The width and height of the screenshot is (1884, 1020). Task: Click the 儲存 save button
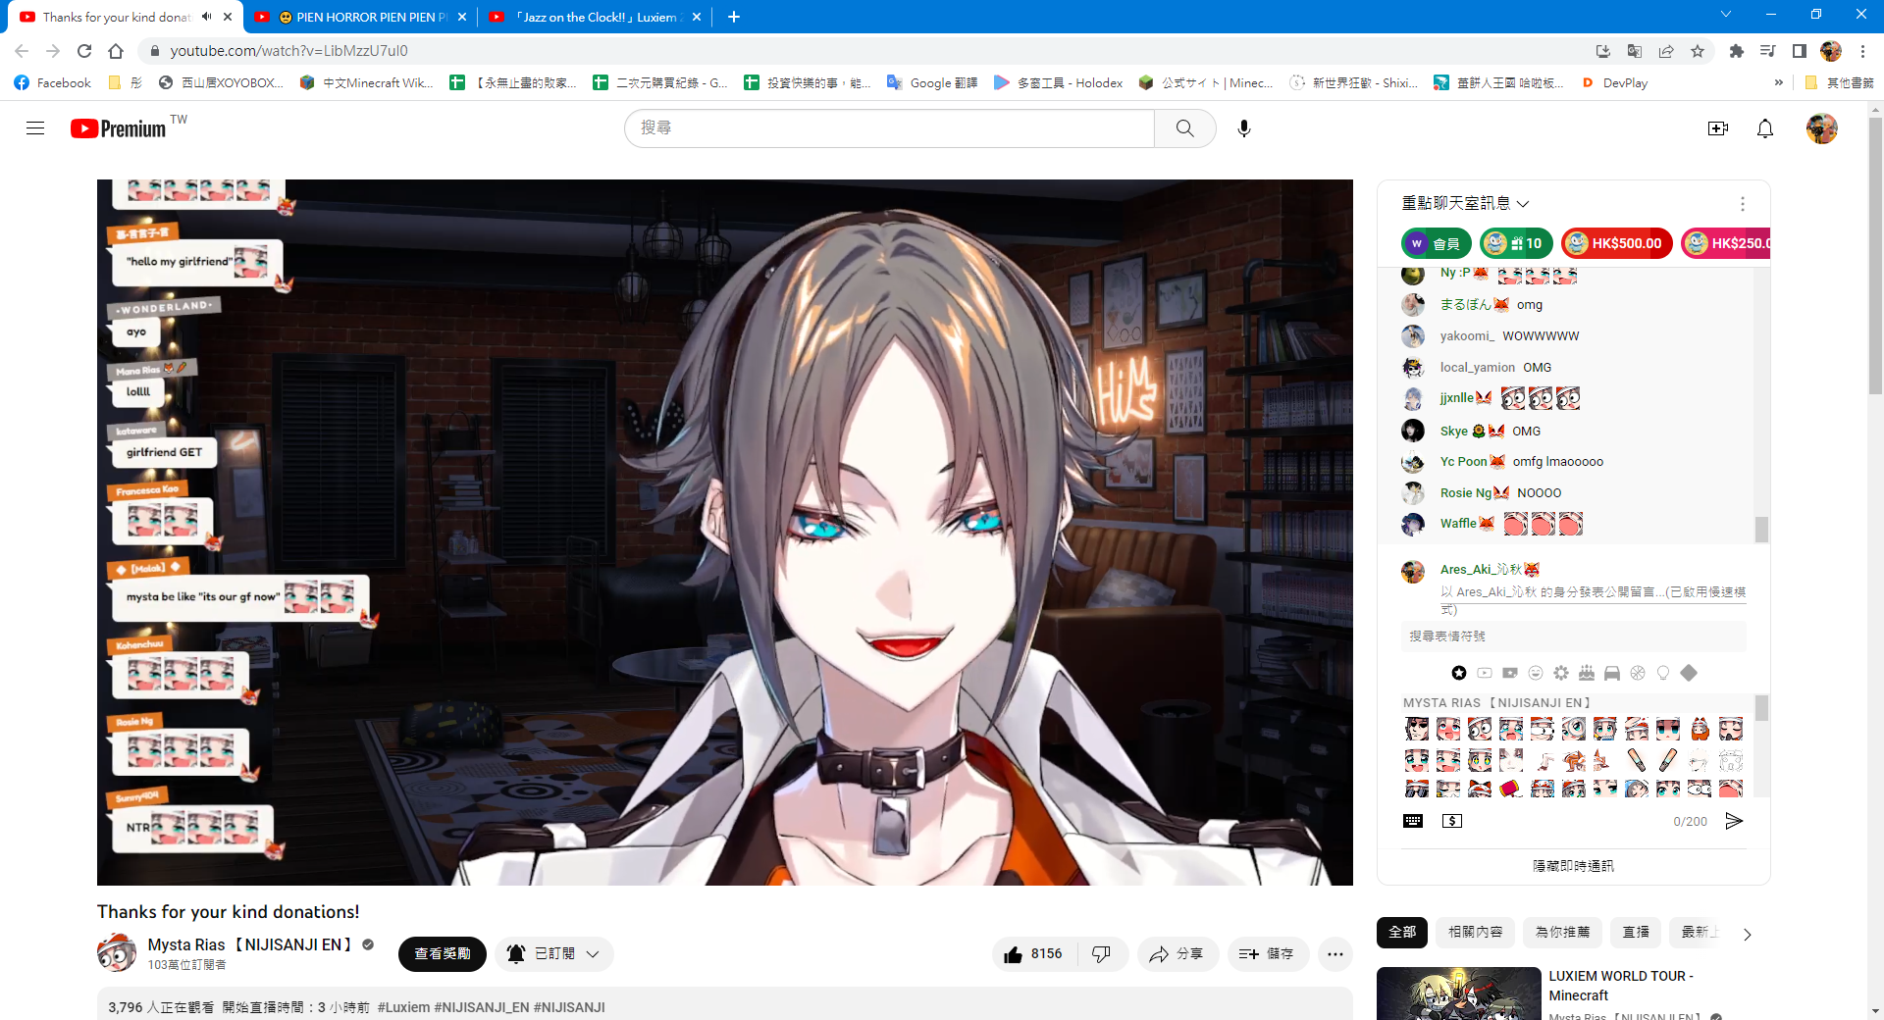[1268, 954]
